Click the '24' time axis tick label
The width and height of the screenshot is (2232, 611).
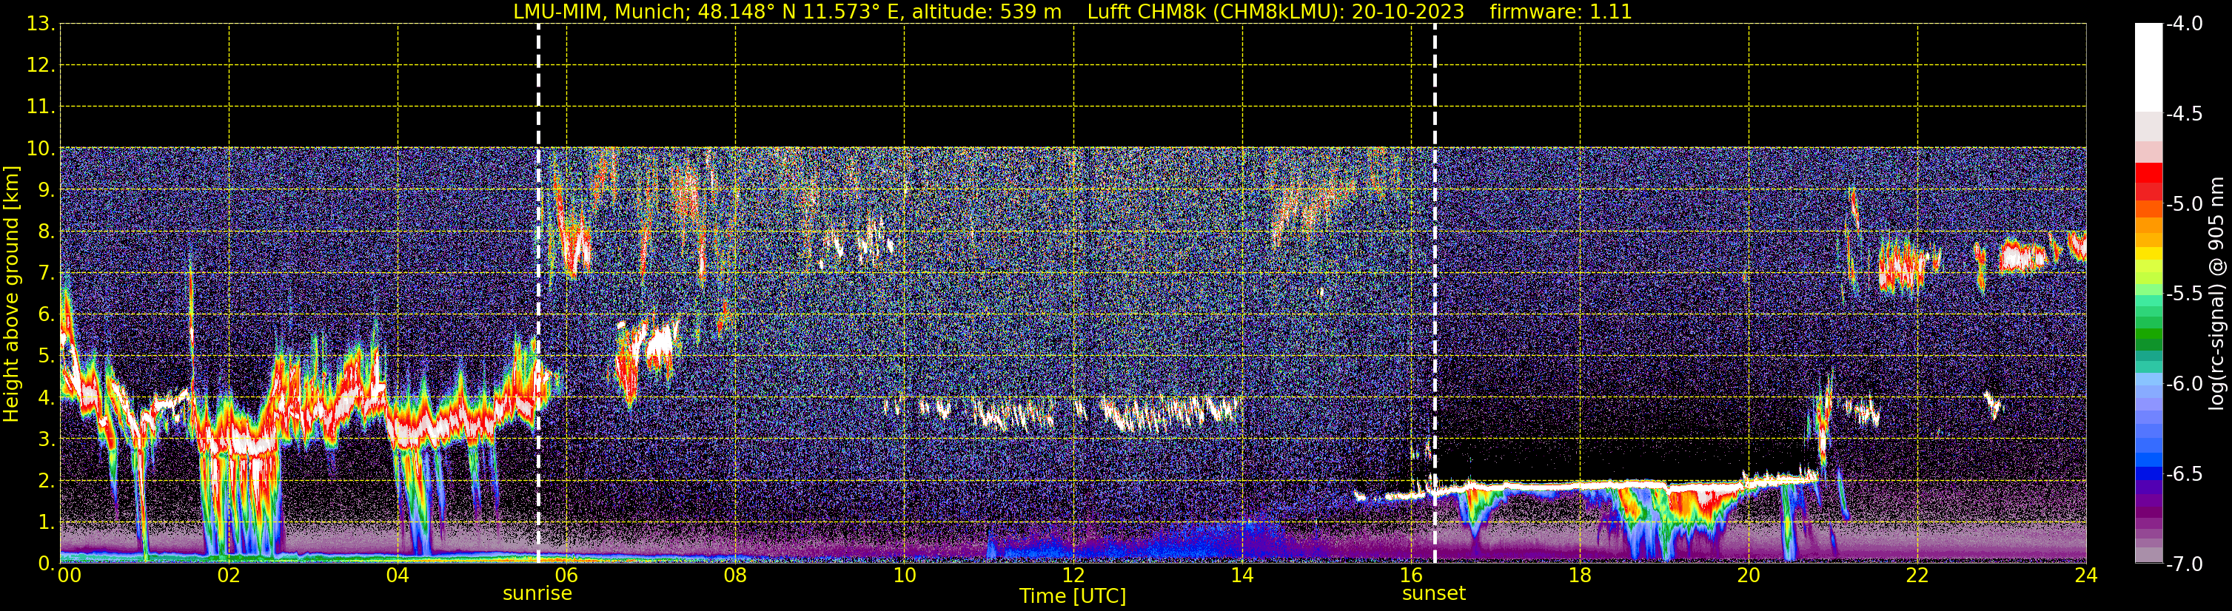coord(2086,575)
